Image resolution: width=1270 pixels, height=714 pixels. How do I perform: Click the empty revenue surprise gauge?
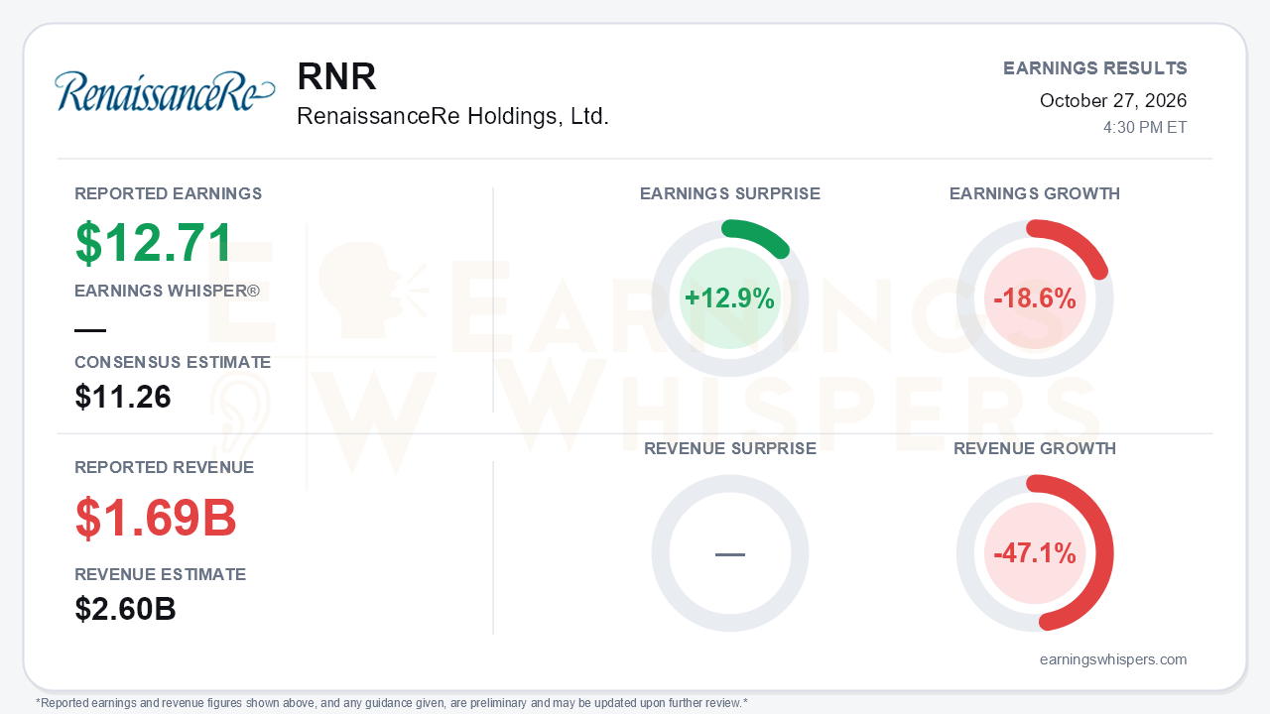coord(730,553)
